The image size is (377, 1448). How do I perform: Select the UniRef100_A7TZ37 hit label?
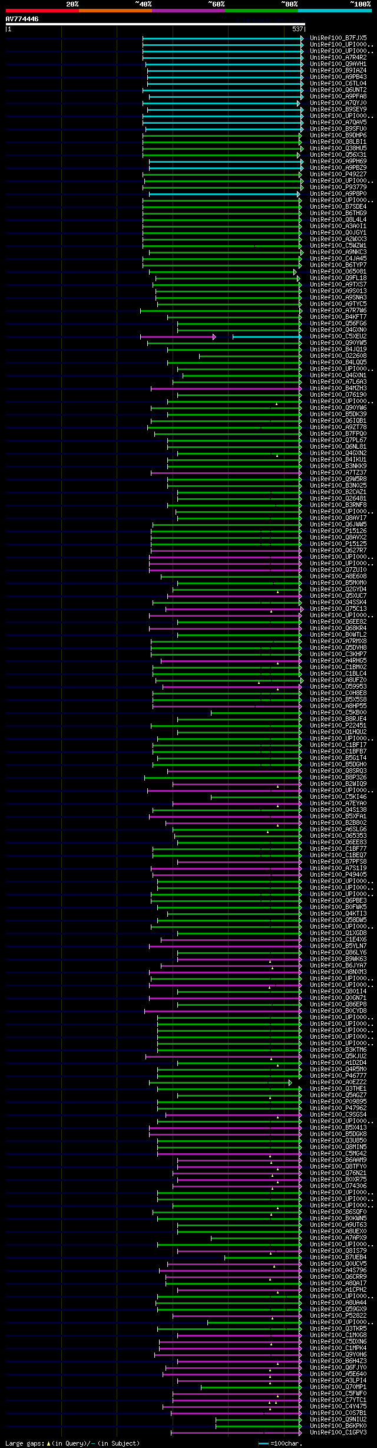click(338, 472)
